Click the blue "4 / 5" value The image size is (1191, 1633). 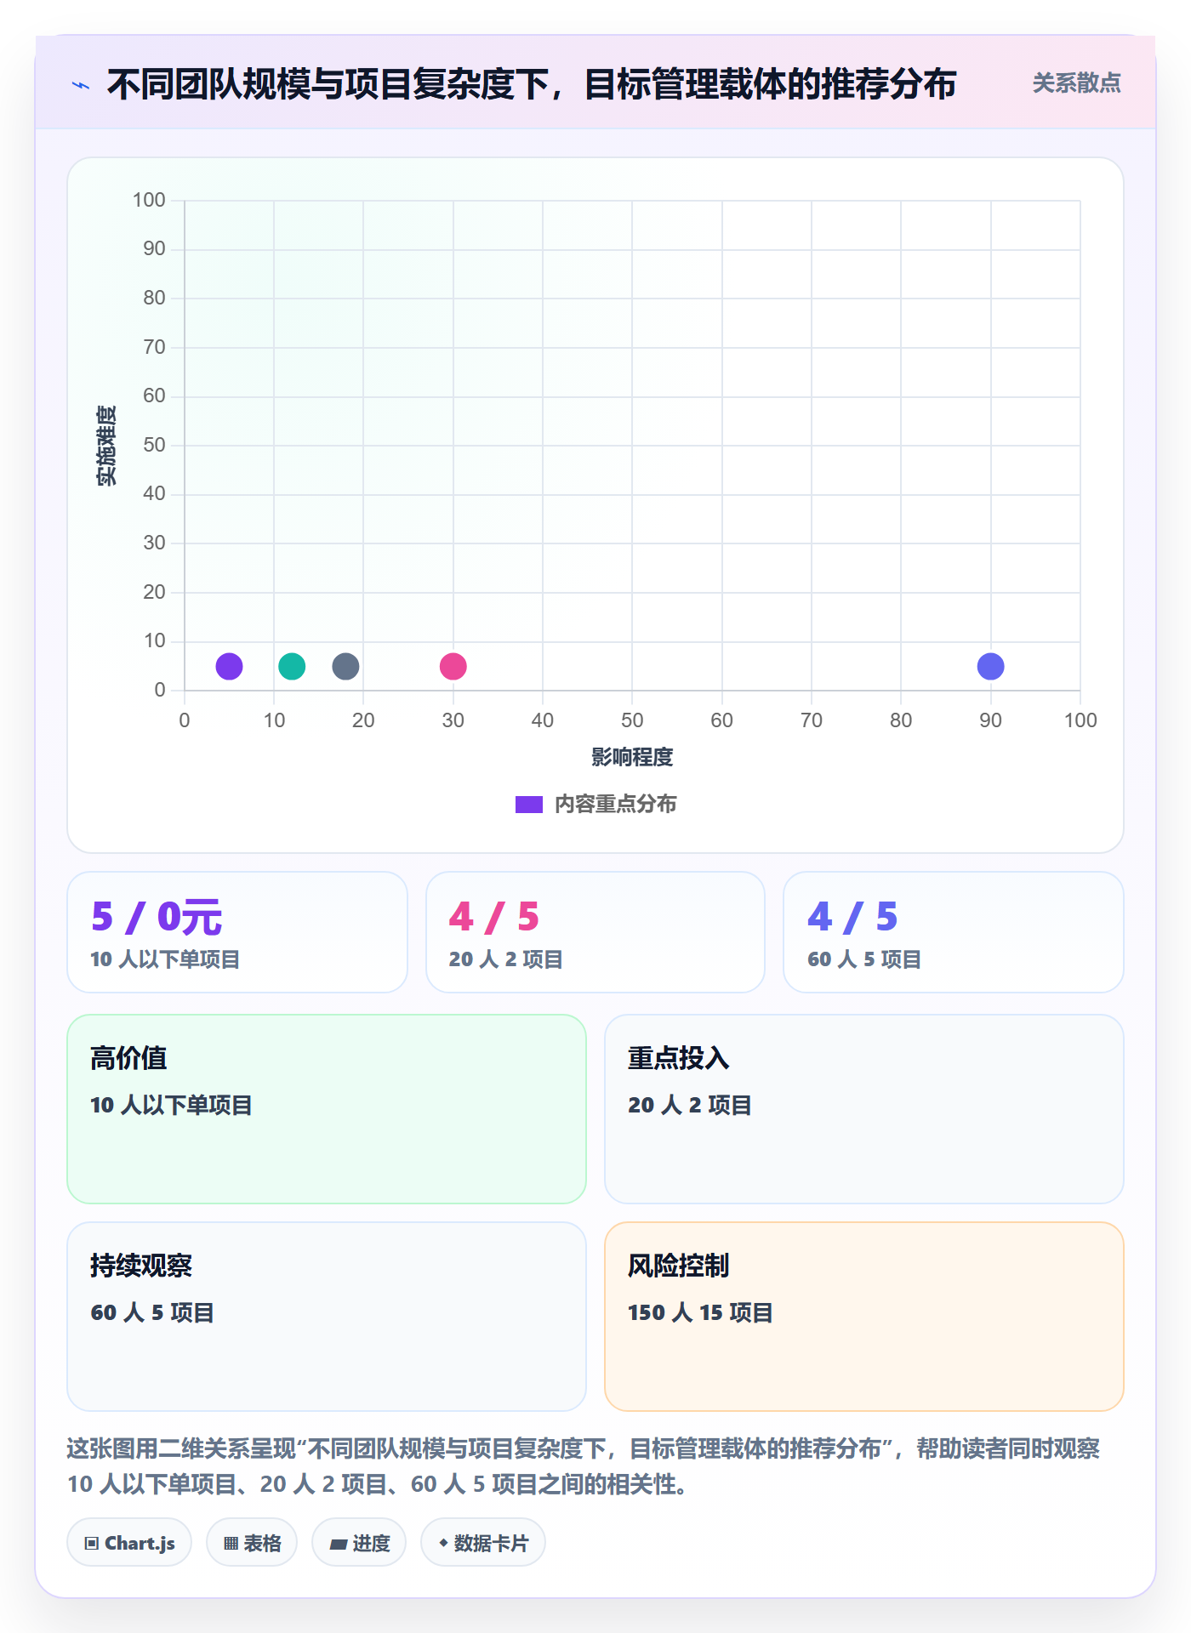(852, 917)
